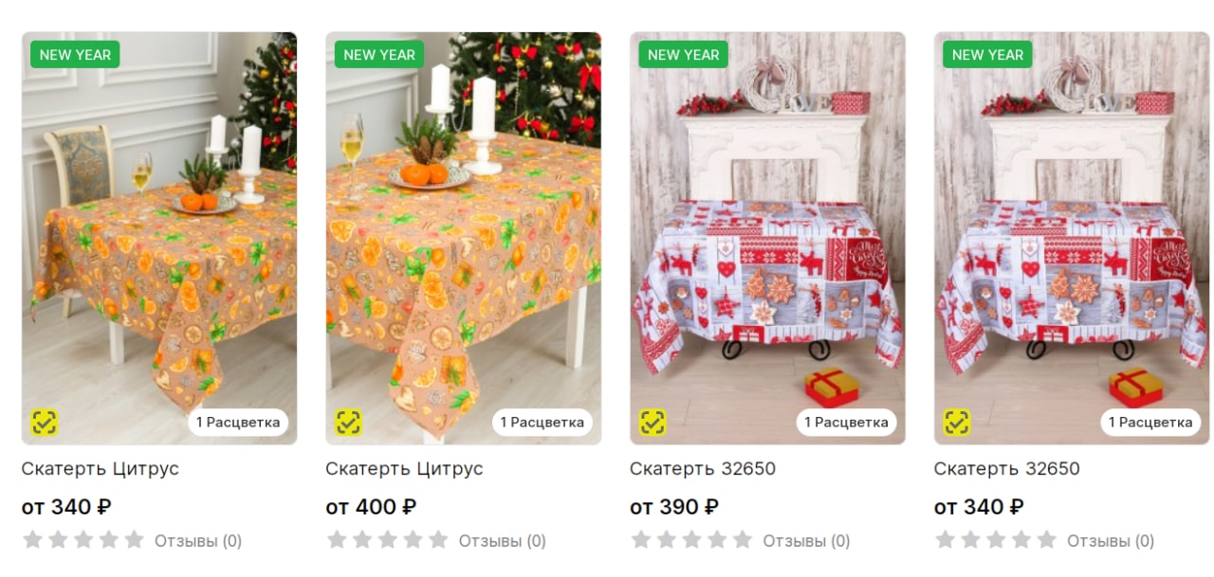Open Скатерть 32650 title priced from 390 ₽
The height and width of the screenshot is (577, 1214).
[x=703, y=469]
